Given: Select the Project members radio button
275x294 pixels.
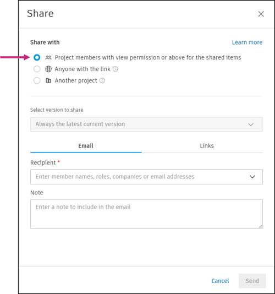Looking at the screenshot, I should click(37, 57).
